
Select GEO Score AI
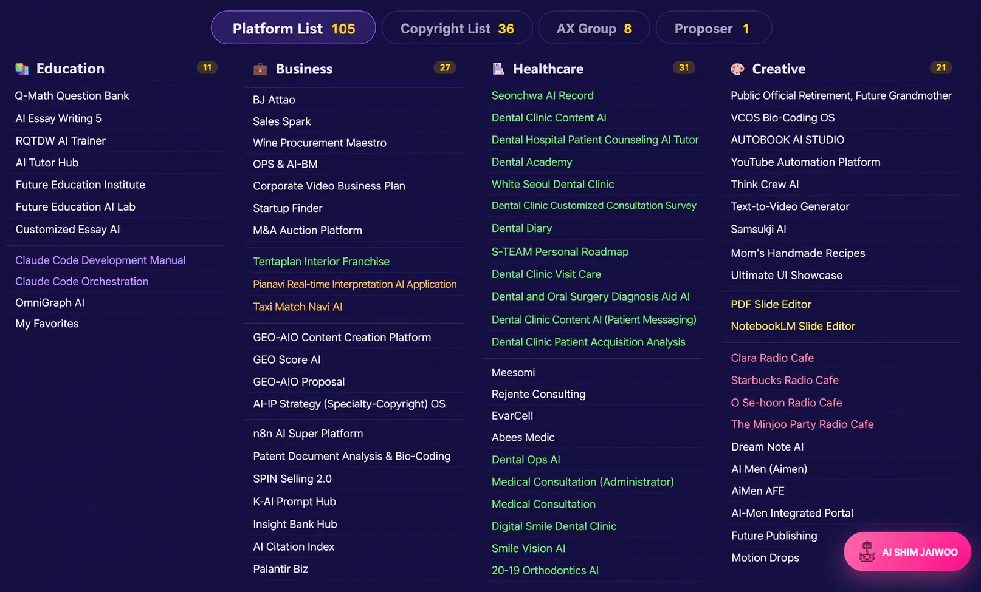point(287,359)
